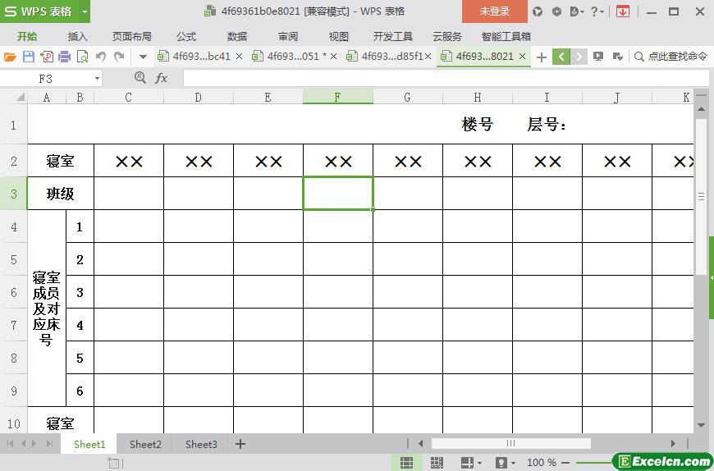
Task: Switch to page break preview in status bar
Action: [437, 463]
